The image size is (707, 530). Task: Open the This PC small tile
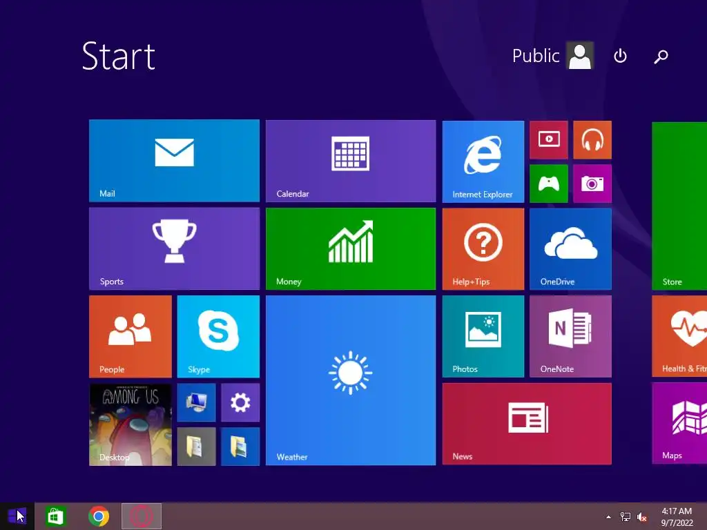pyautogui.click(x=196, y=402)
